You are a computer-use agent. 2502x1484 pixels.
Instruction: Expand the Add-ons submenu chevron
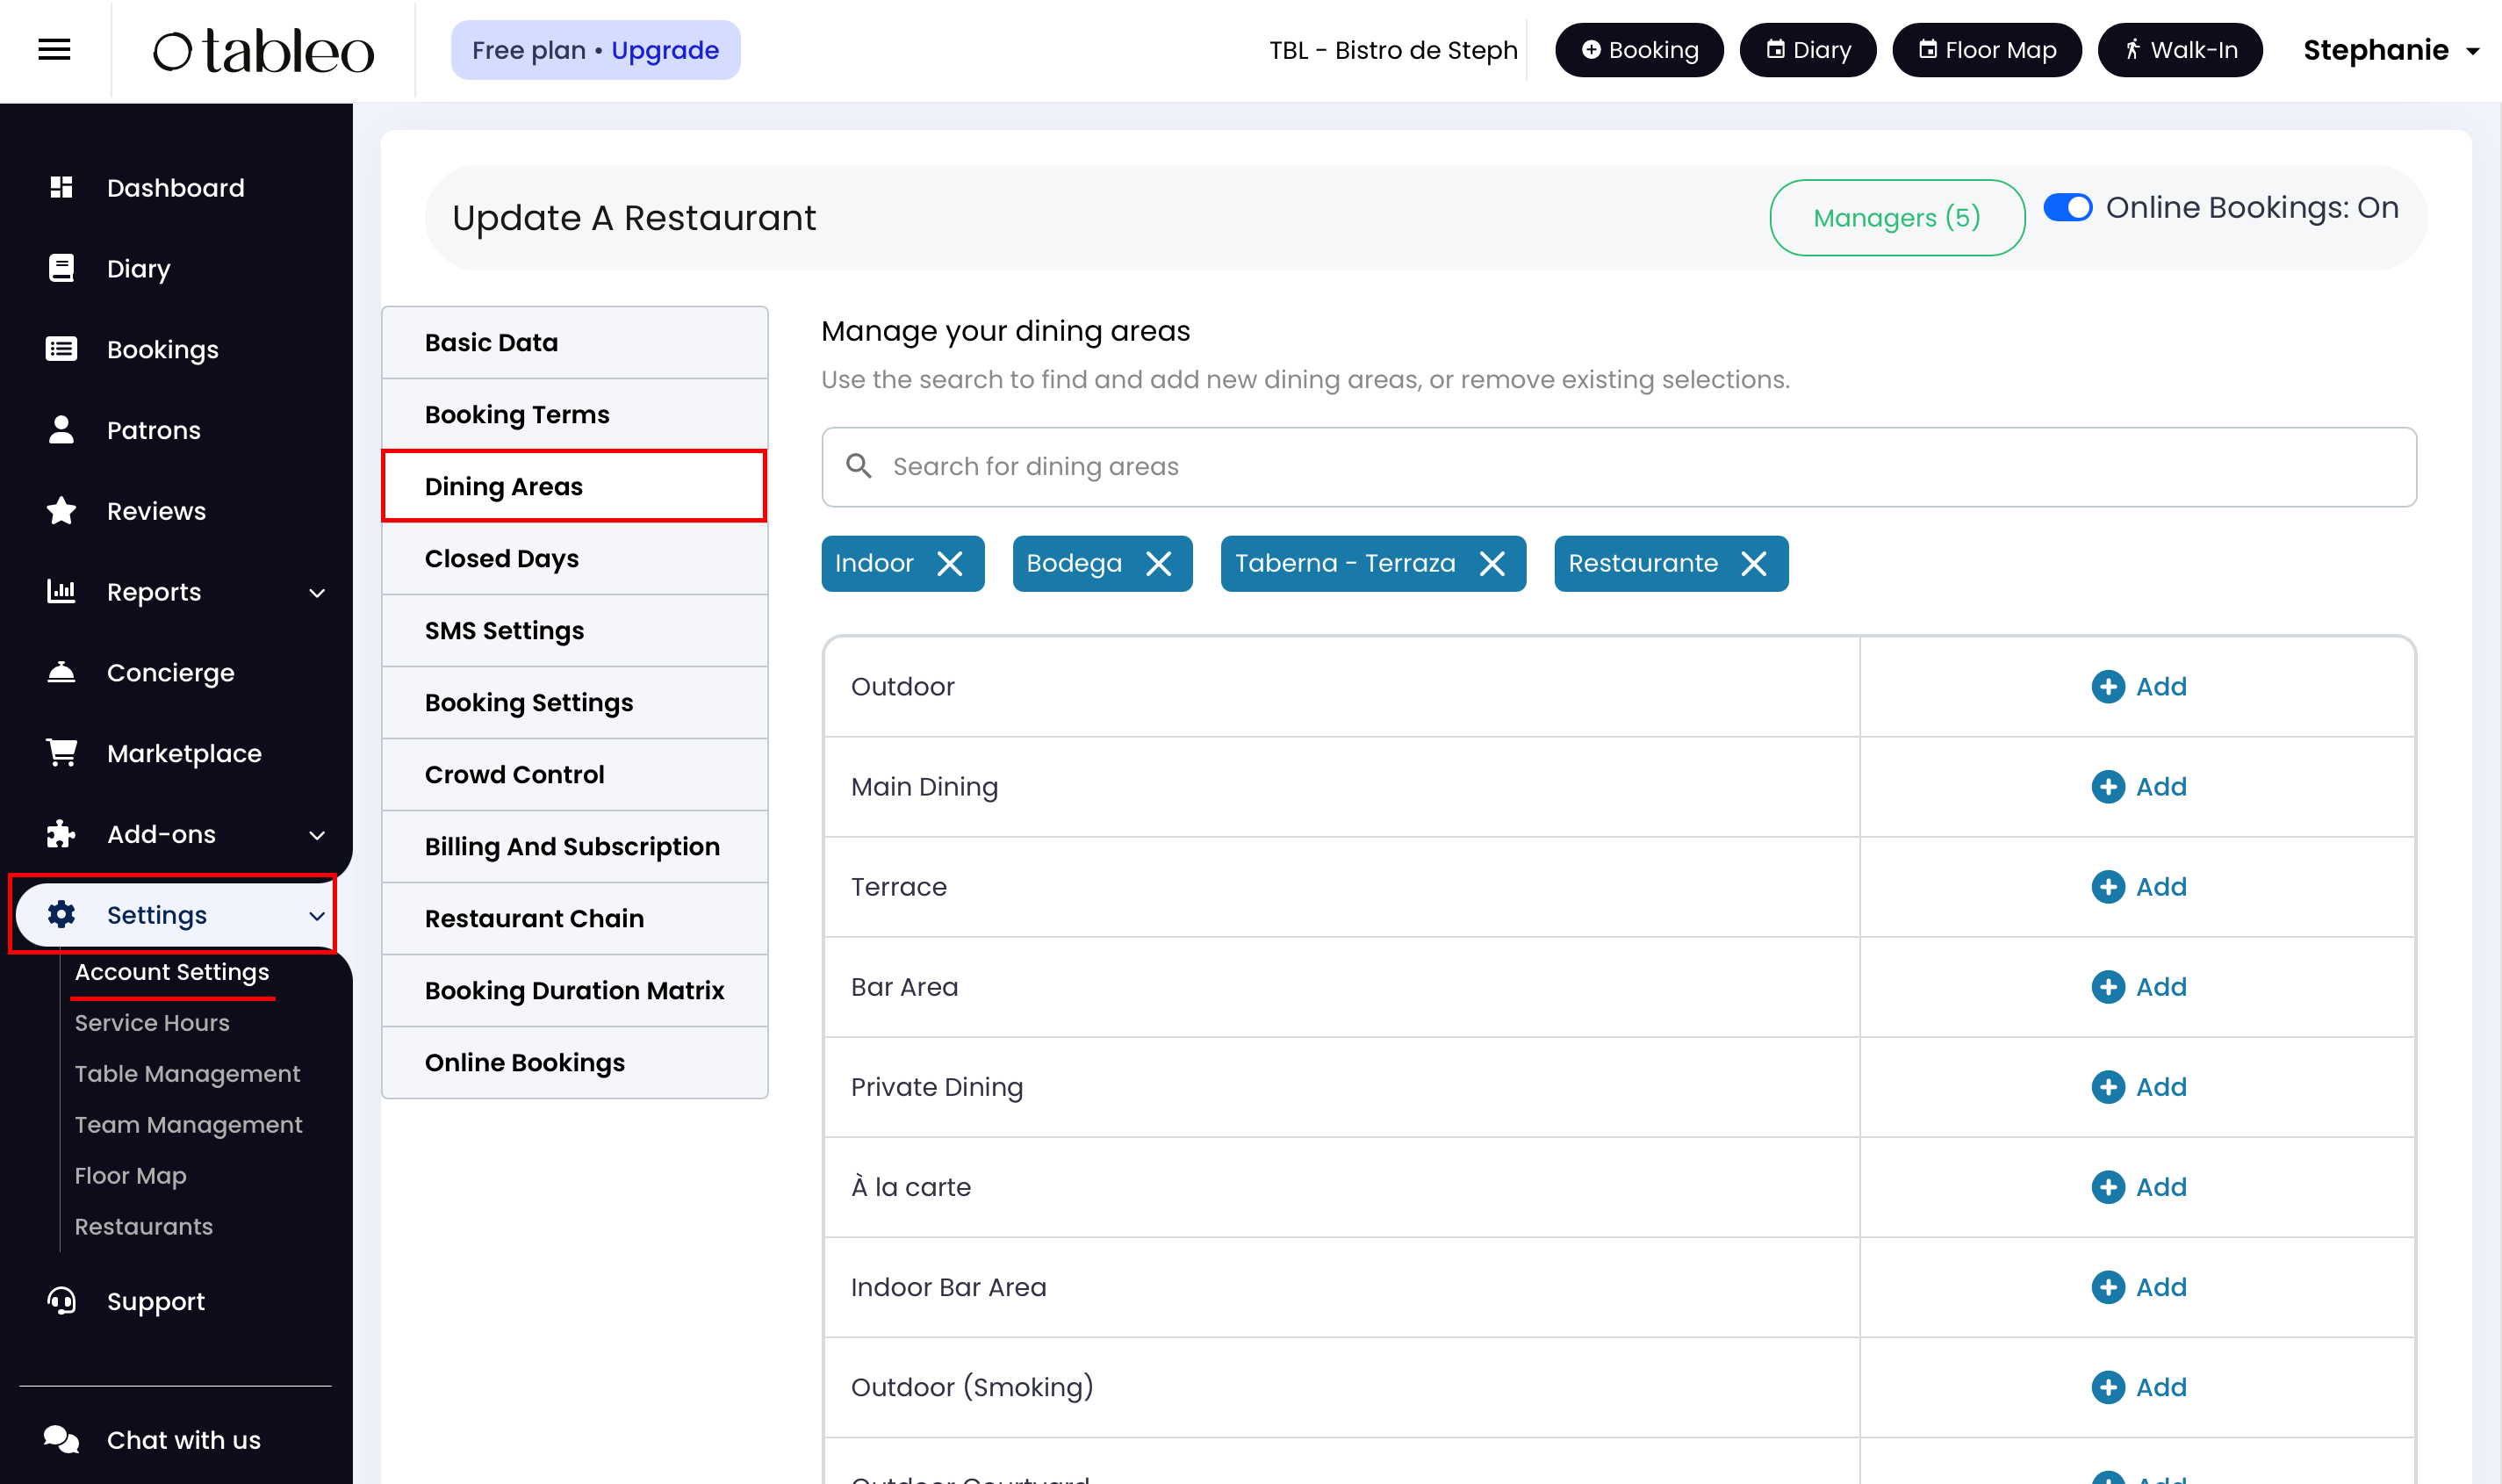coord(317,835)
